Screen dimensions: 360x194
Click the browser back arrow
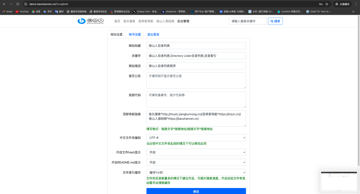tap(4, 4)
